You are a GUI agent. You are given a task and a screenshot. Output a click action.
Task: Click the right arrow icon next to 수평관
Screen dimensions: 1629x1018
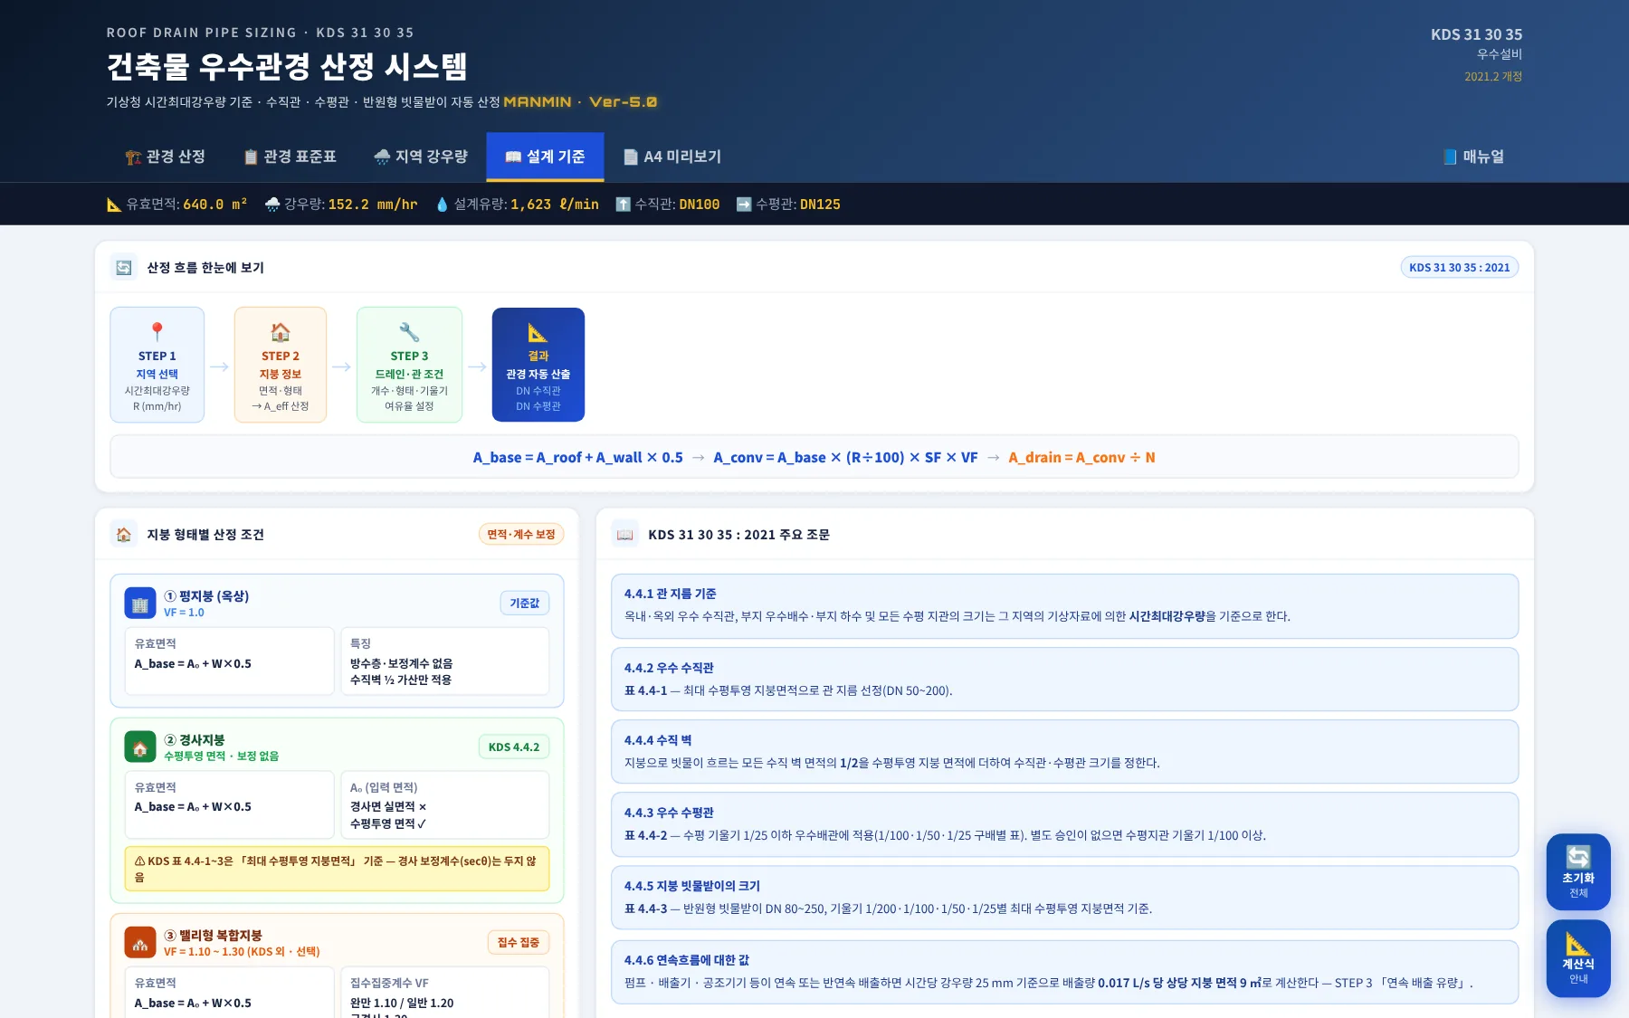coord(744,205)
